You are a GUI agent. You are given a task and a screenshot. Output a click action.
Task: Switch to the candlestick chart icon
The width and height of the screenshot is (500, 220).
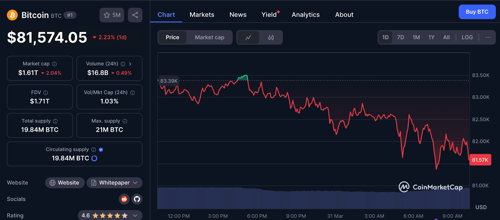pos(271,37)
